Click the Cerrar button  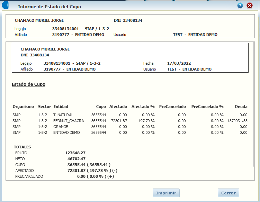(x=228, y=193)
